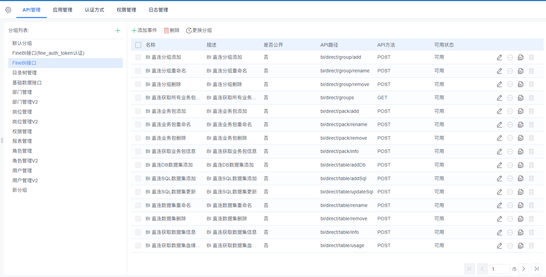Image resolution: width=546 pixels, height=277 pixels.
Task: Click the trash icon for BI 直连分组重命名
Action: point(531,71)
